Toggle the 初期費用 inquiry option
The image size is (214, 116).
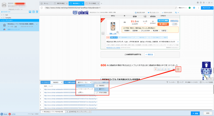pyautogui.click(x=127, y=31)
